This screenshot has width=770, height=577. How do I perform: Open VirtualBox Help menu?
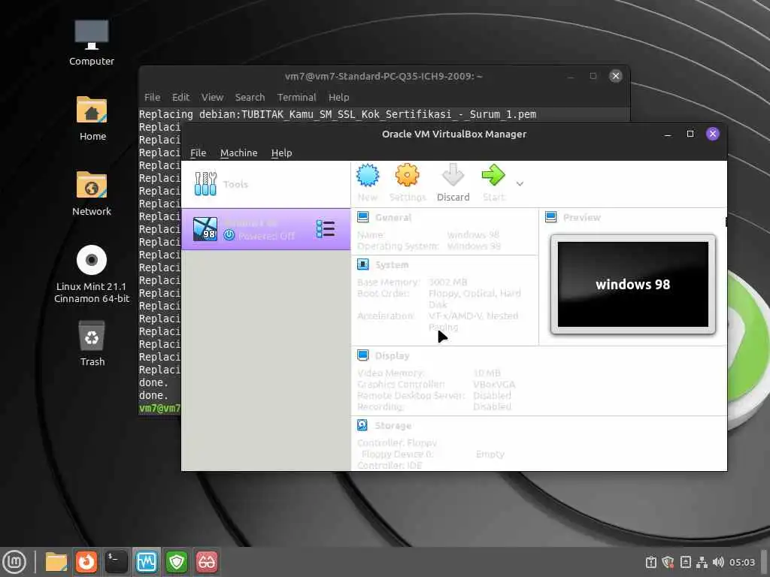(x=281, y=153)
